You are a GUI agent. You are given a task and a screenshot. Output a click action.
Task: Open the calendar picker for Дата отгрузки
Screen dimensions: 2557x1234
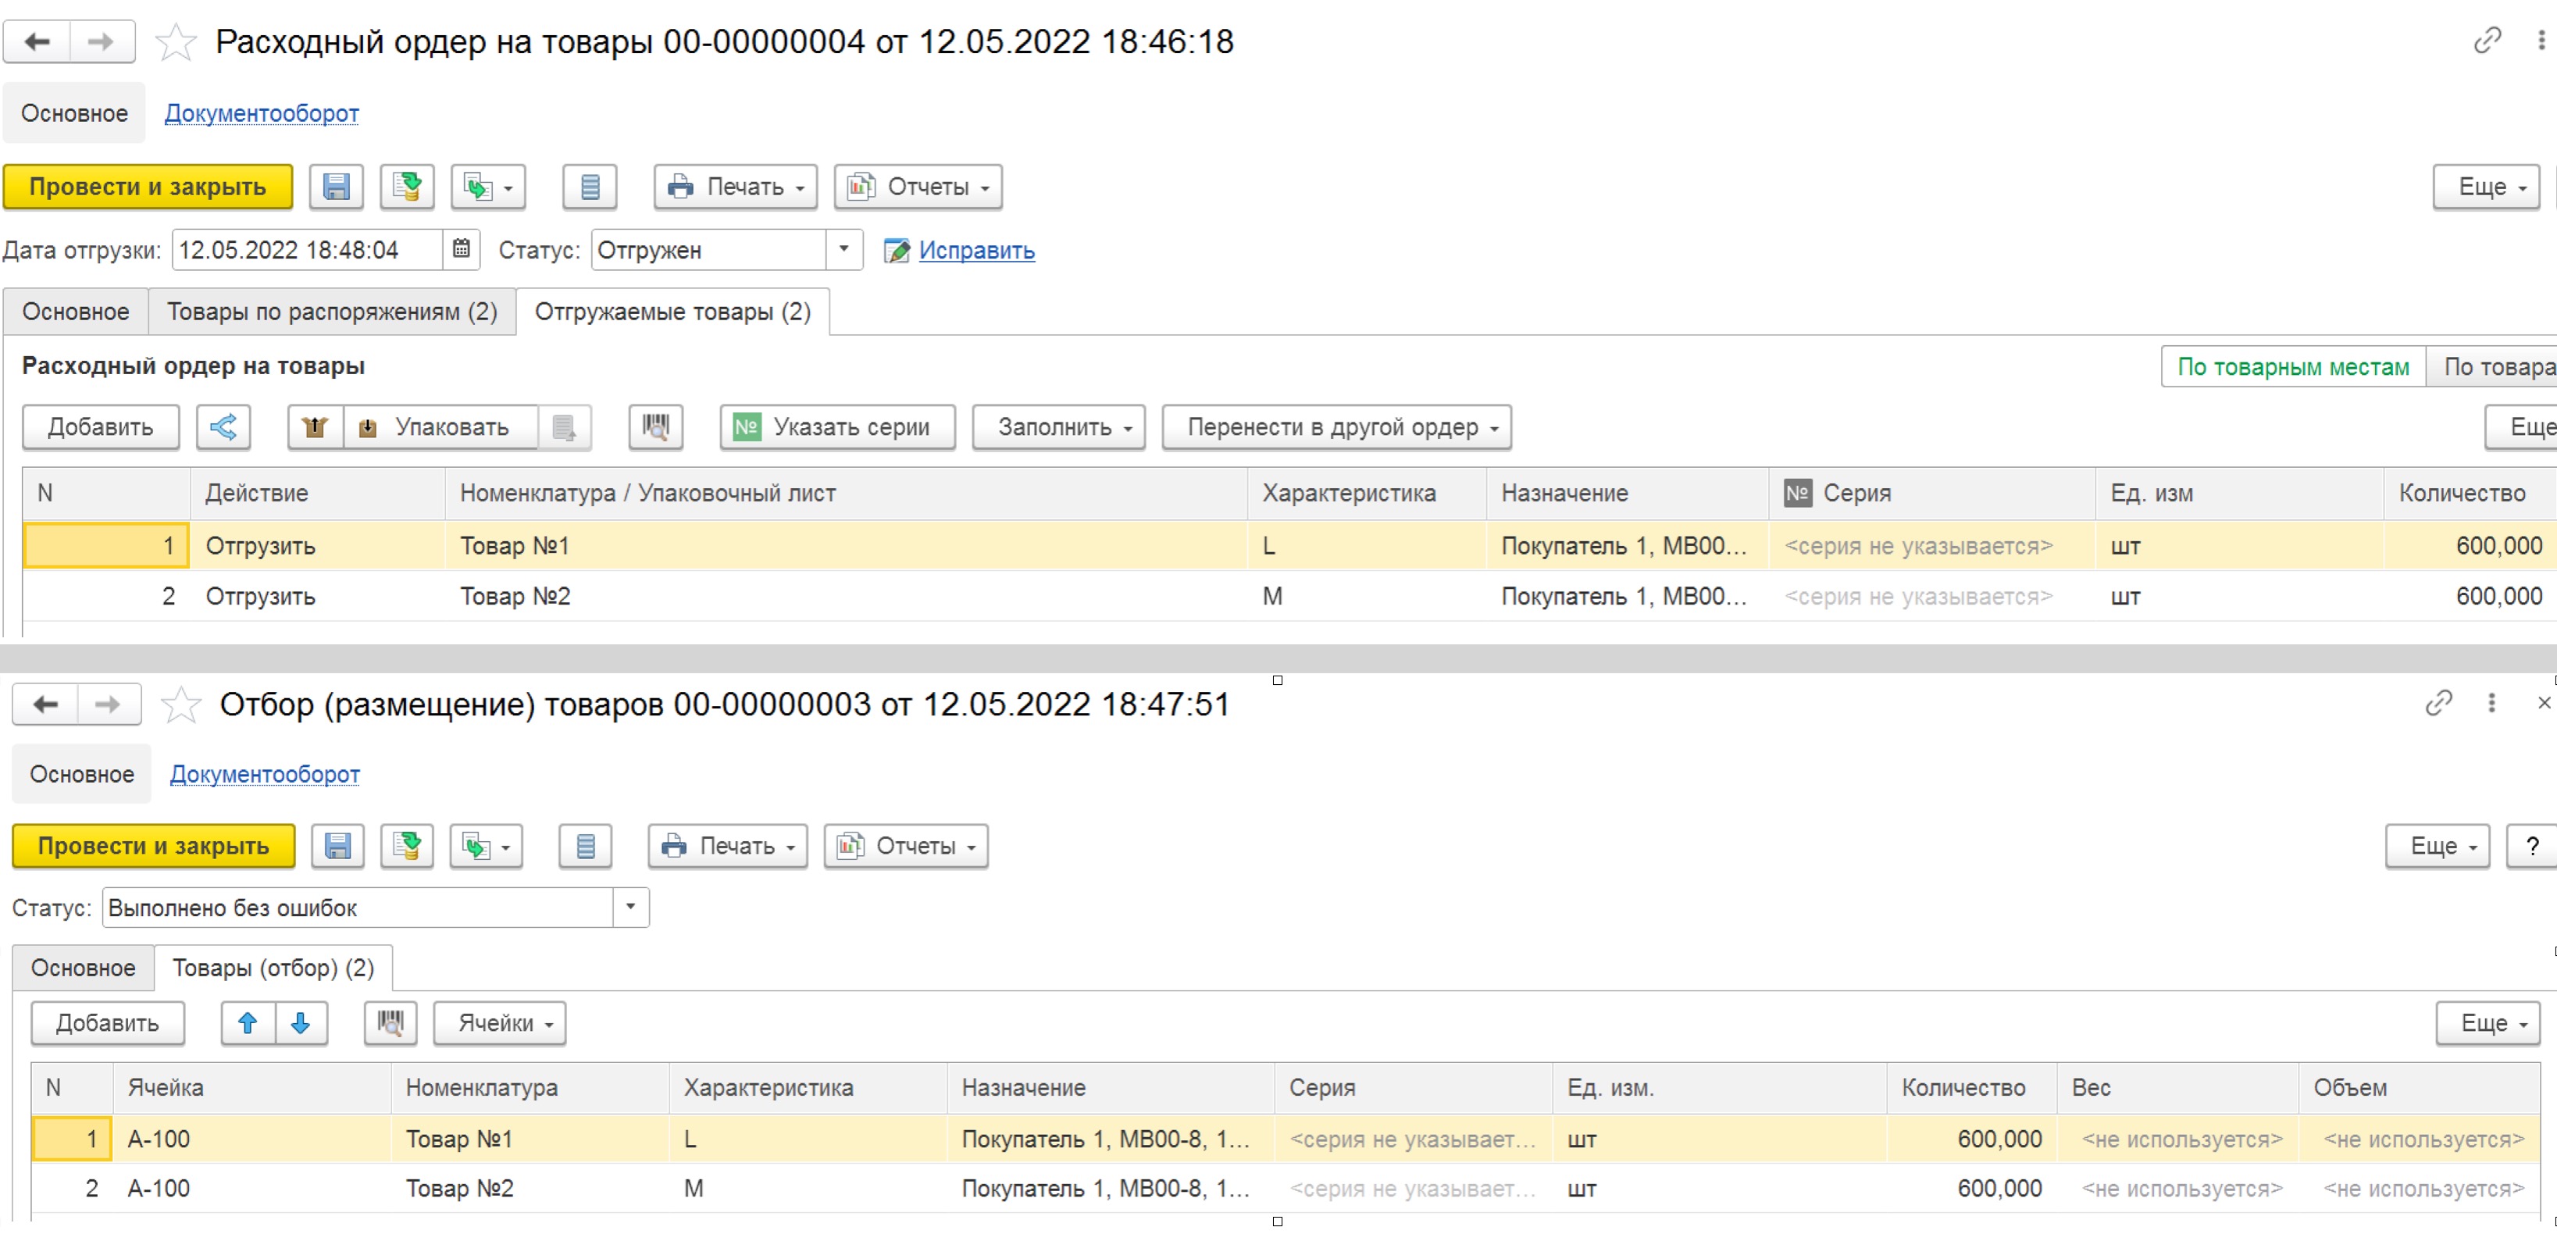tap(461, 249)
